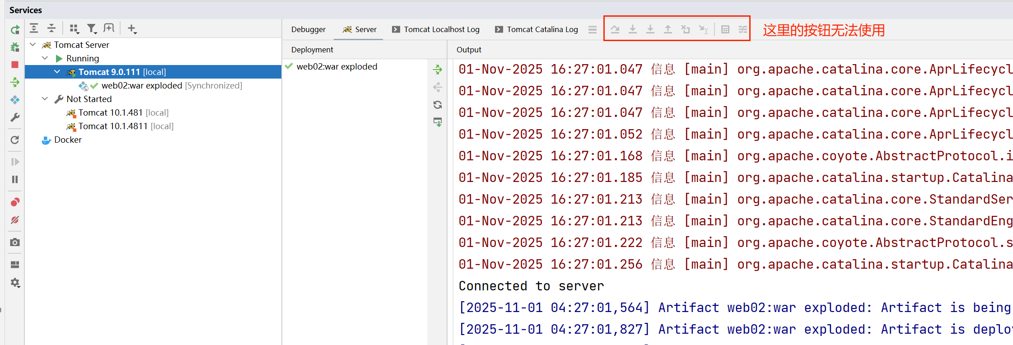Select the Not Started label
This screenshot has width=1013, height=345.
89,99
